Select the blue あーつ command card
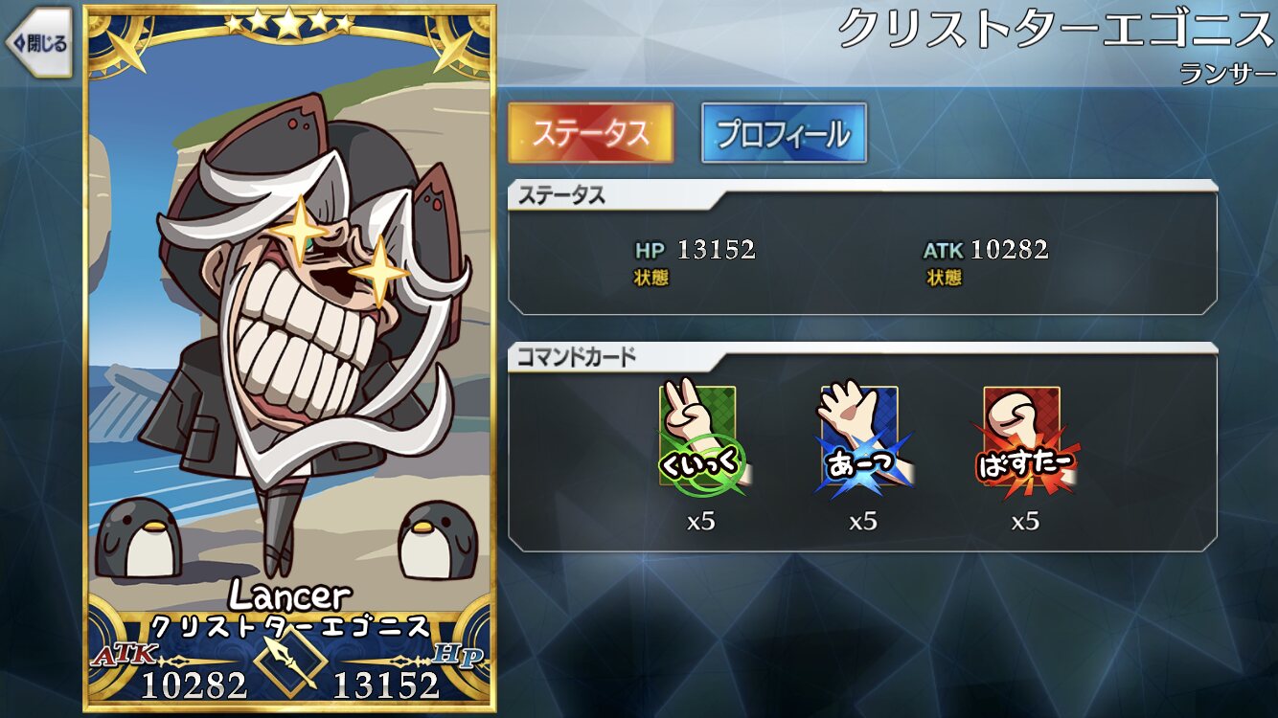This screenshot has width=1278, height=718. tap(863, 440)
